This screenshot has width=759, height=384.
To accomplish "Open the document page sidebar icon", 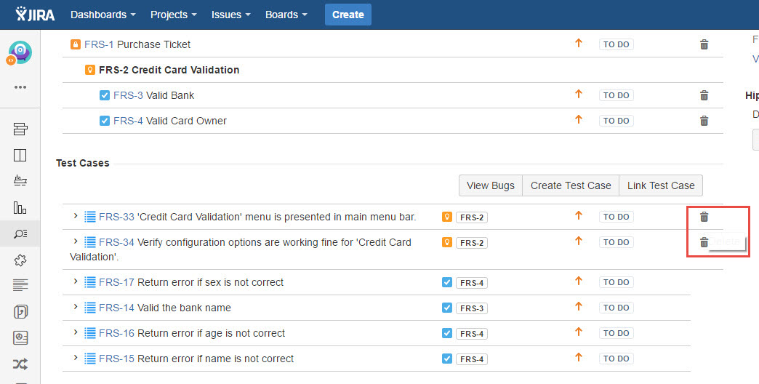I will click(20, 311).
